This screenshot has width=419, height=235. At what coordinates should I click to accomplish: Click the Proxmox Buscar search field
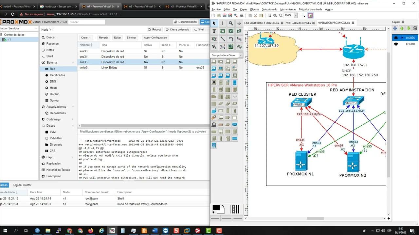point(86,22)
